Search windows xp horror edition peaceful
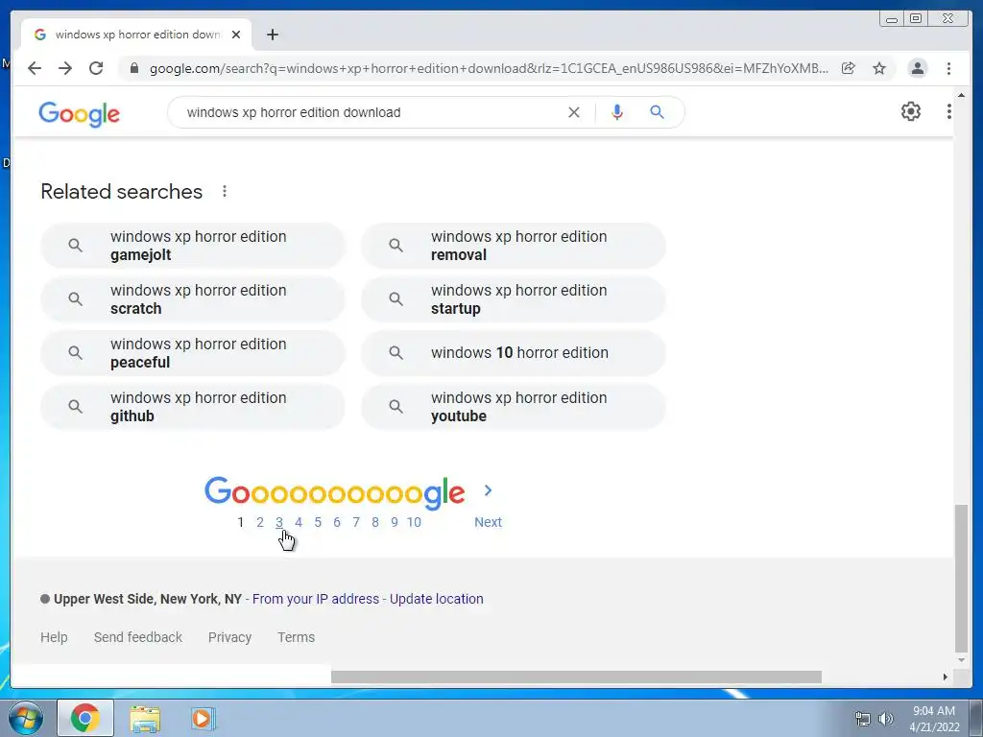 point(192,353)
